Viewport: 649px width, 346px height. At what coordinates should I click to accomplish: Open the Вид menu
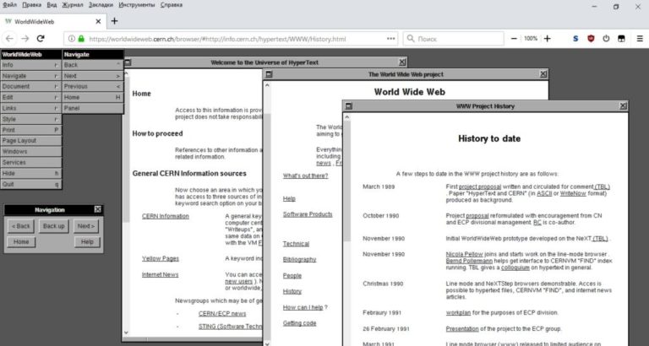click(x=52, y=5)
